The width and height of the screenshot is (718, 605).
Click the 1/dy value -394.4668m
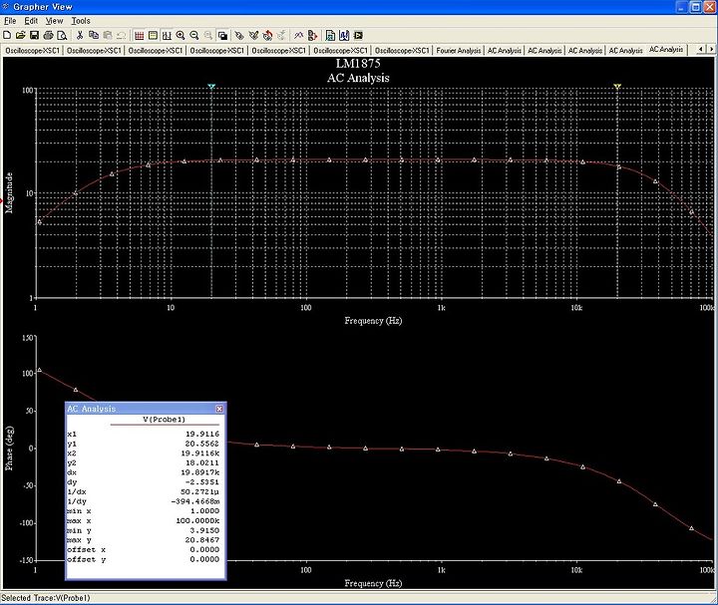point(195,501)
